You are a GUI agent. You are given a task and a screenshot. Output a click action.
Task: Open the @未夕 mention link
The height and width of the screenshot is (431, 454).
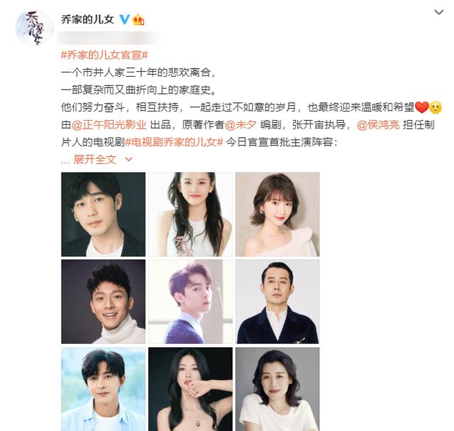click(240, 125)
